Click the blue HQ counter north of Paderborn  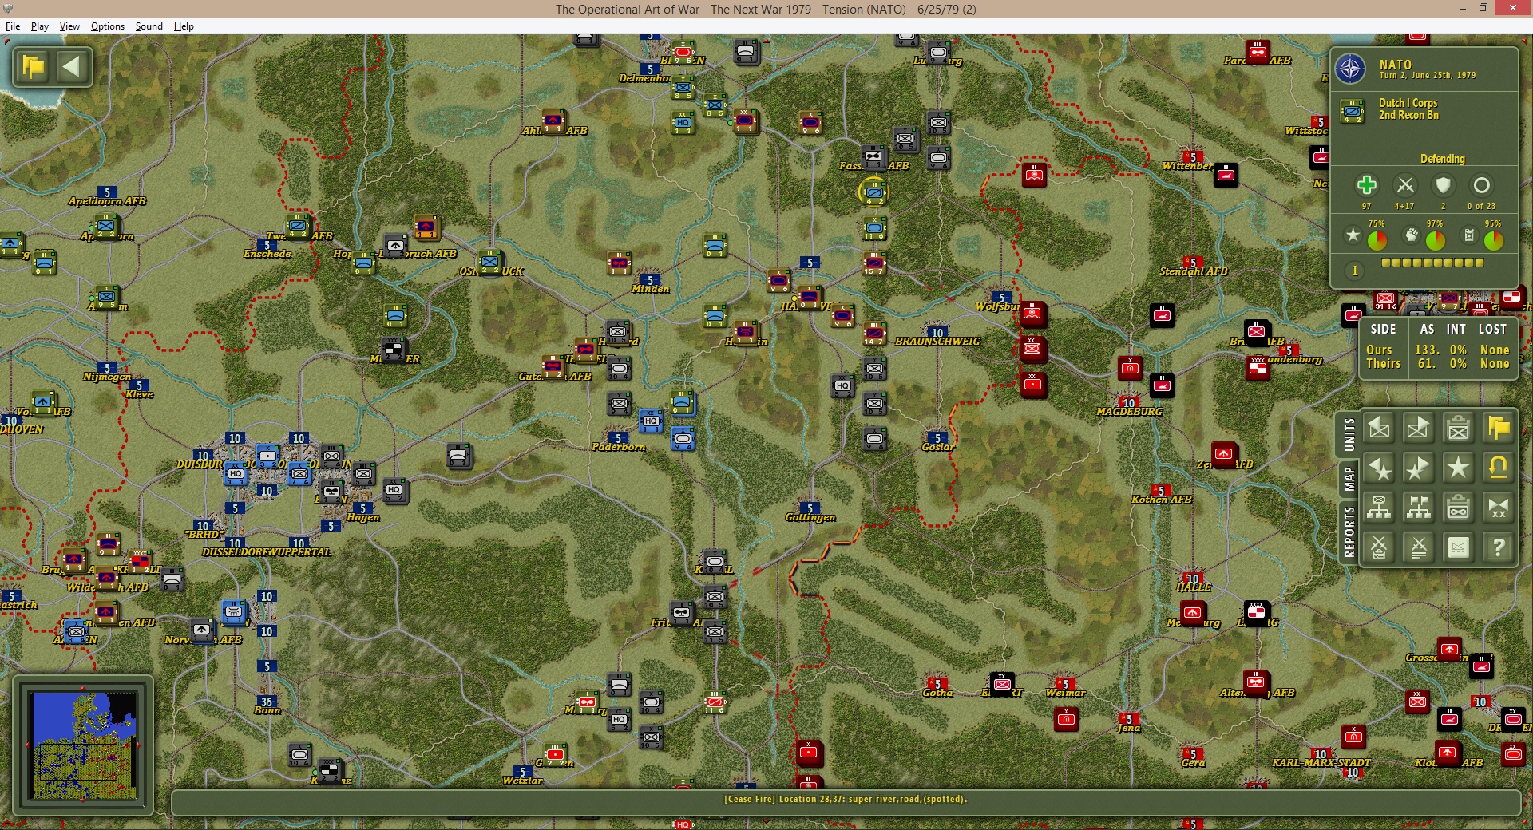(651, 421)
